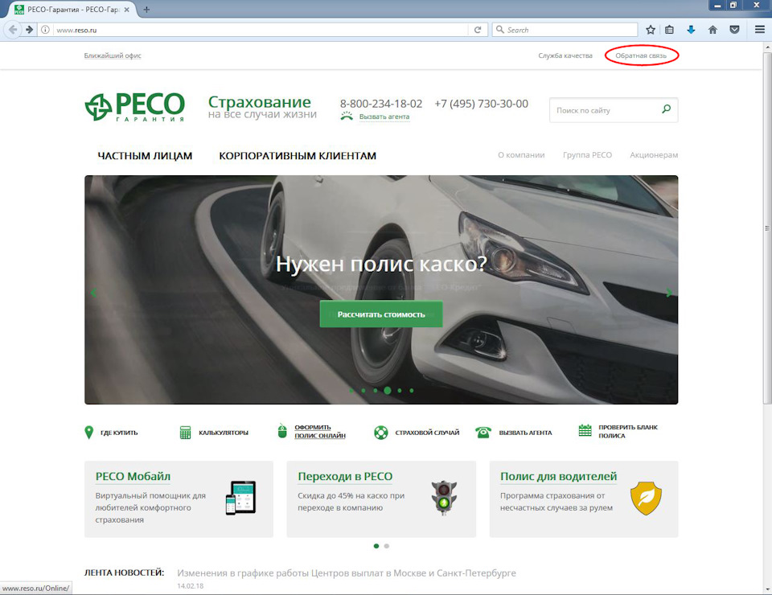Open the Обратная связь link
Image resolution: width=772 pixels, height=595 pixels.
pyautogui.click(x=641, y=55)
